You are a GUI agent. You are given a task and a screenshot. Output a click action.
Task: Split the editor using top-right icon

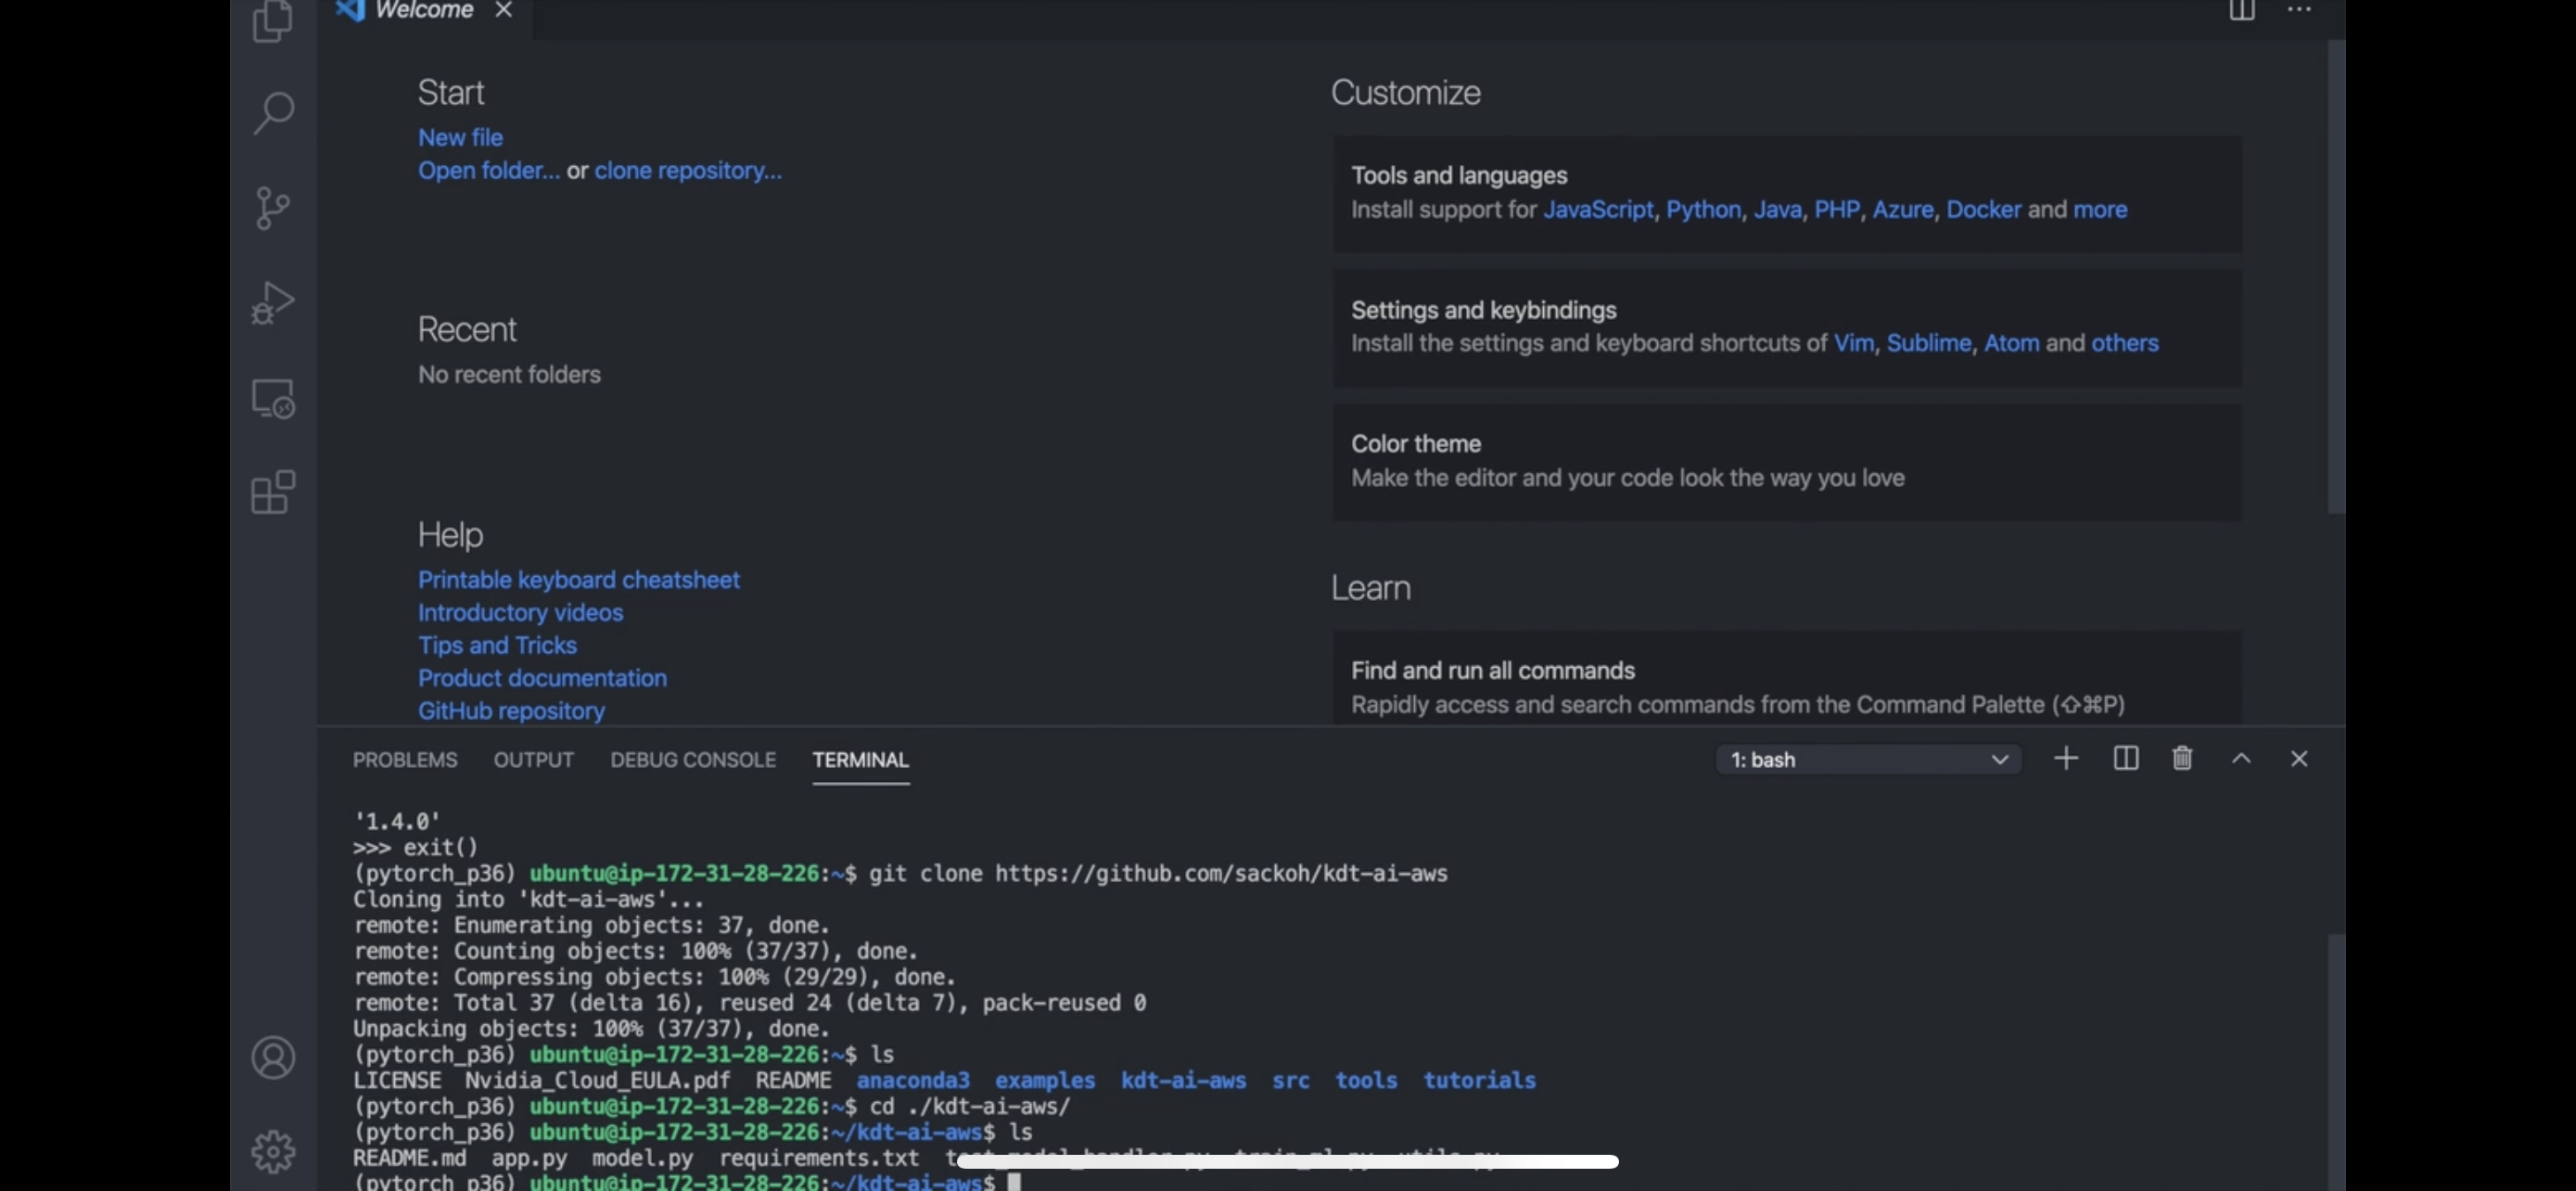coord(2241,10)
